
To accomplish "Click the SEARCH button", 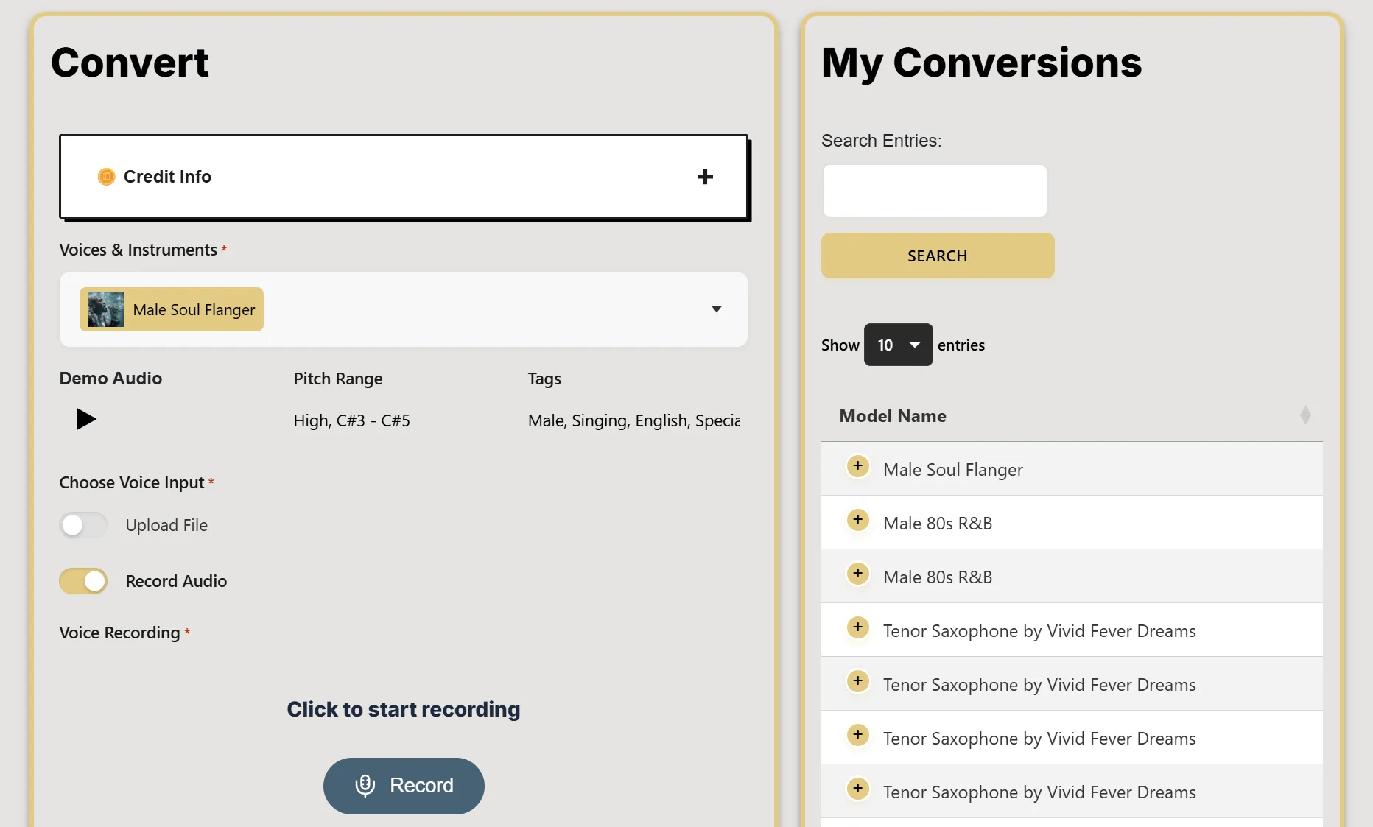I will pyautogui.click(x=937, y=256).
